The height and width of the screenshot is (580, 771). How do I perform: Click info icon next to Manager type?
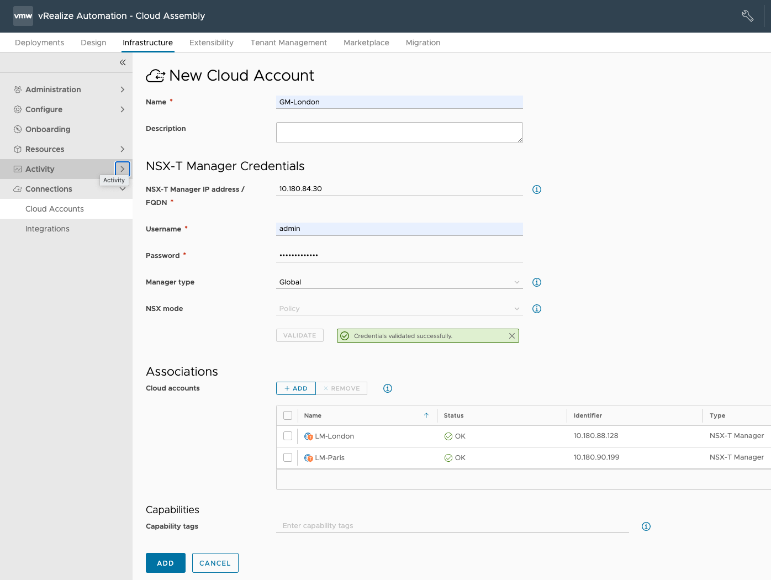pyautogui.click(x=536, y=282)
